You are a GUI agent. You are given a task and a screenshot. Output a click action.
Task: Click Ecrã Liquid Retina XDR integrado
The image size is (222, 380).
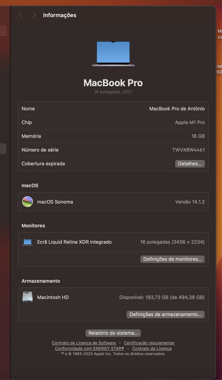(x=74, y=242)
